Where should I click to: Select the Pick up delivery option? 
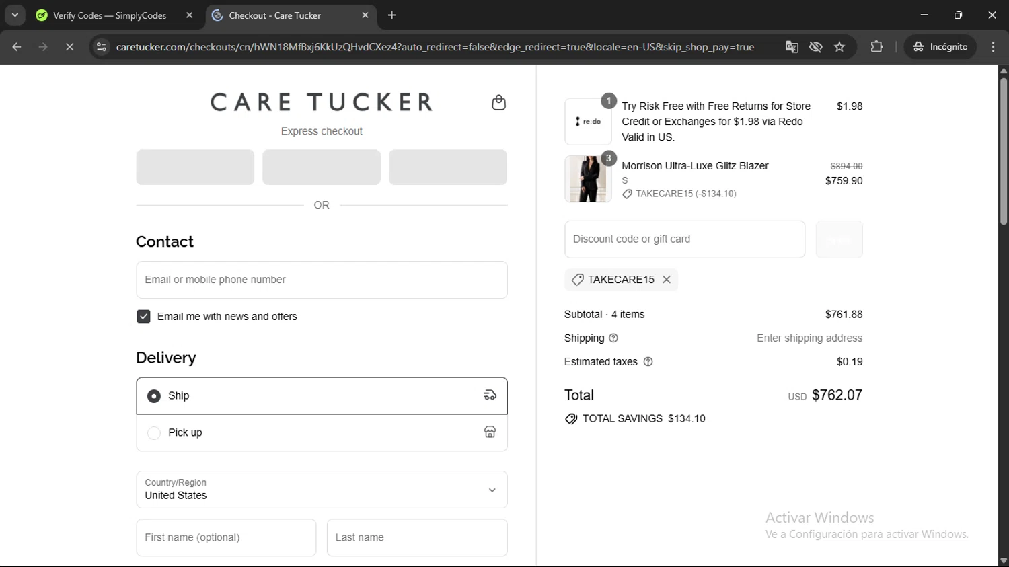pyautogui.click(x=322, y=432)
